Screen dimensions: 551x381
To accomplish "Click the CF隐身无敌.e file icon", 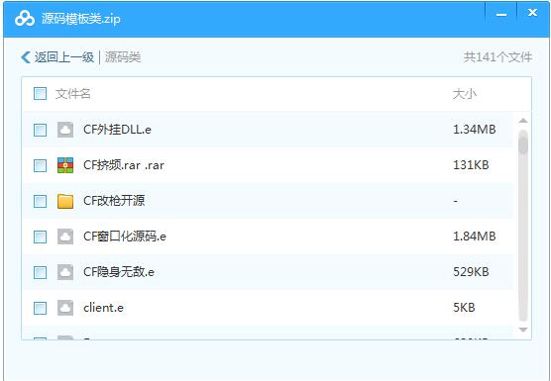I will click(65, 272).
